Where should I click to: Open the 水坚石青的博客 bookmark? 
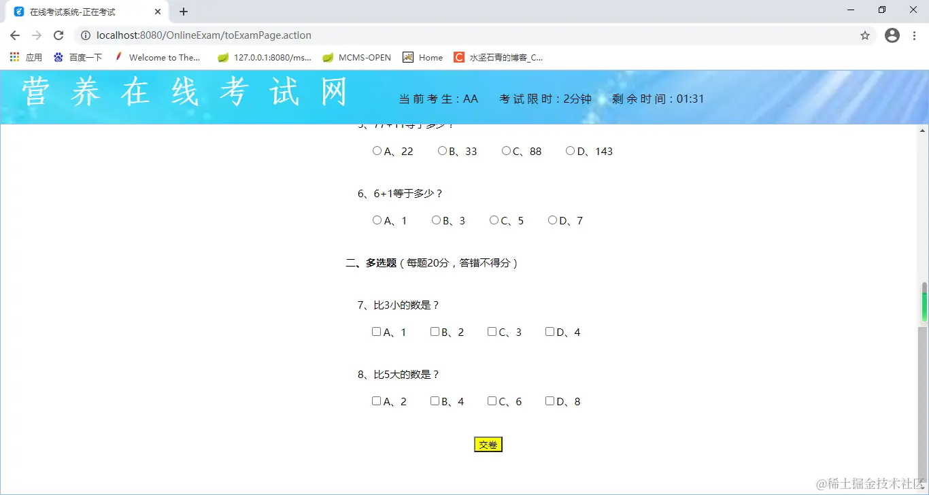coord(507,57)
